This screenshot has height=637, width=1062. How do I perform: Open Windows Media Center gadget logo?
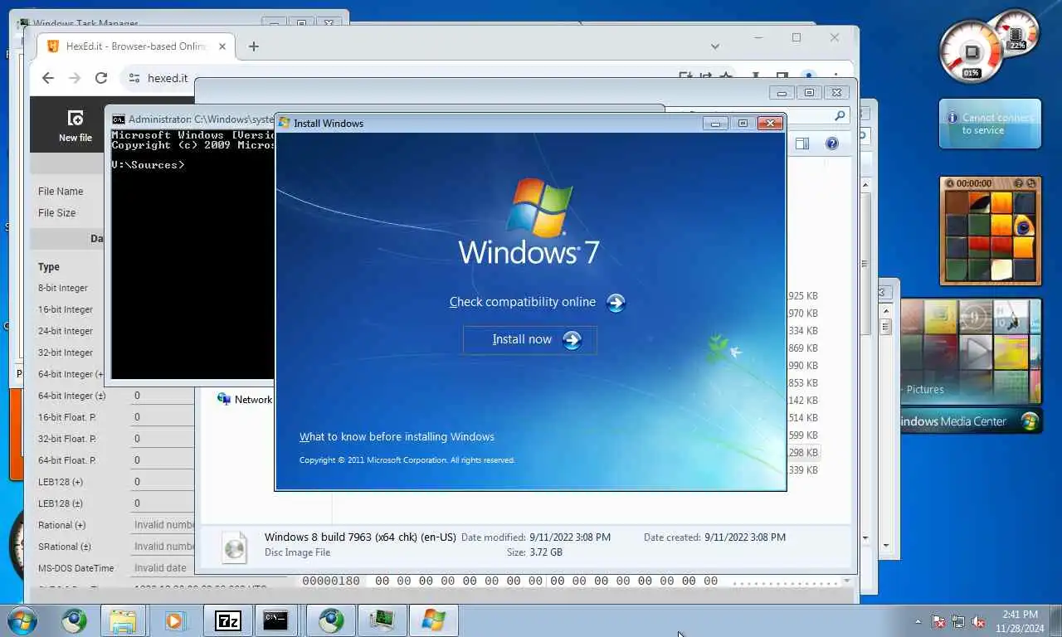1030,421
